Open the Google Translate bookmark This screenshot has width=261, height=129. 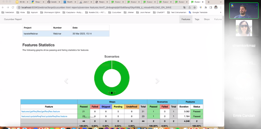198,12
